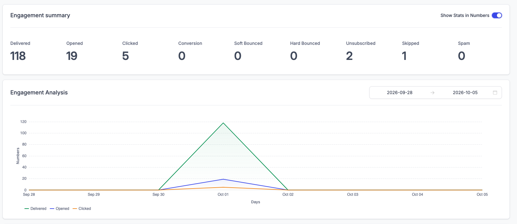Select the Skipped stat value 1
The width and height of the screenshot is (517, 224).
[404, 56]
